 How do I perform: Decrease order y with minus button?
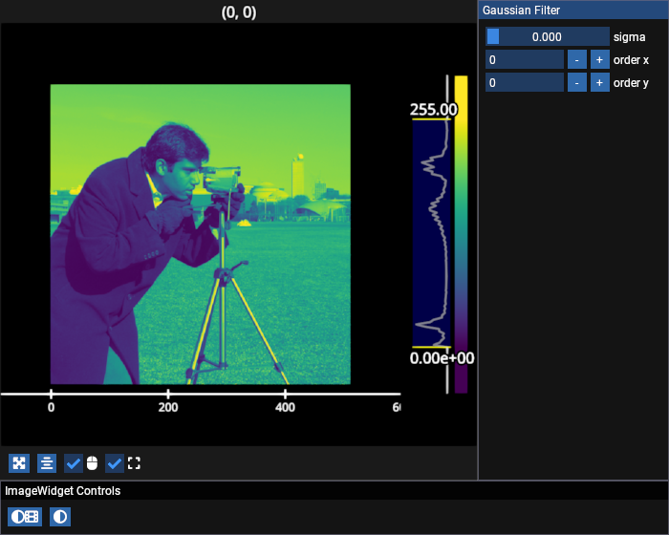(577, 82)
